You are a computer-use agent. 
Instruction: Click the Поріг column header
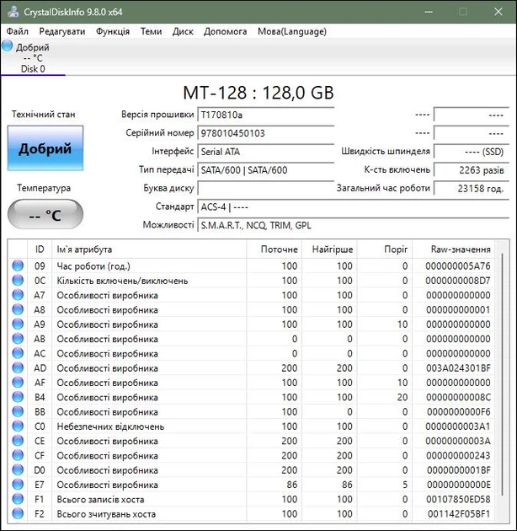pos(384,249)
